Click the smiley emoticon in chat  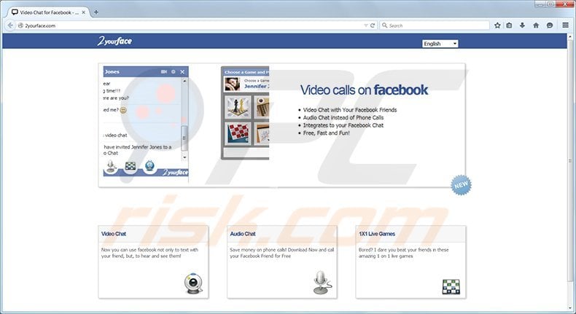123,110
